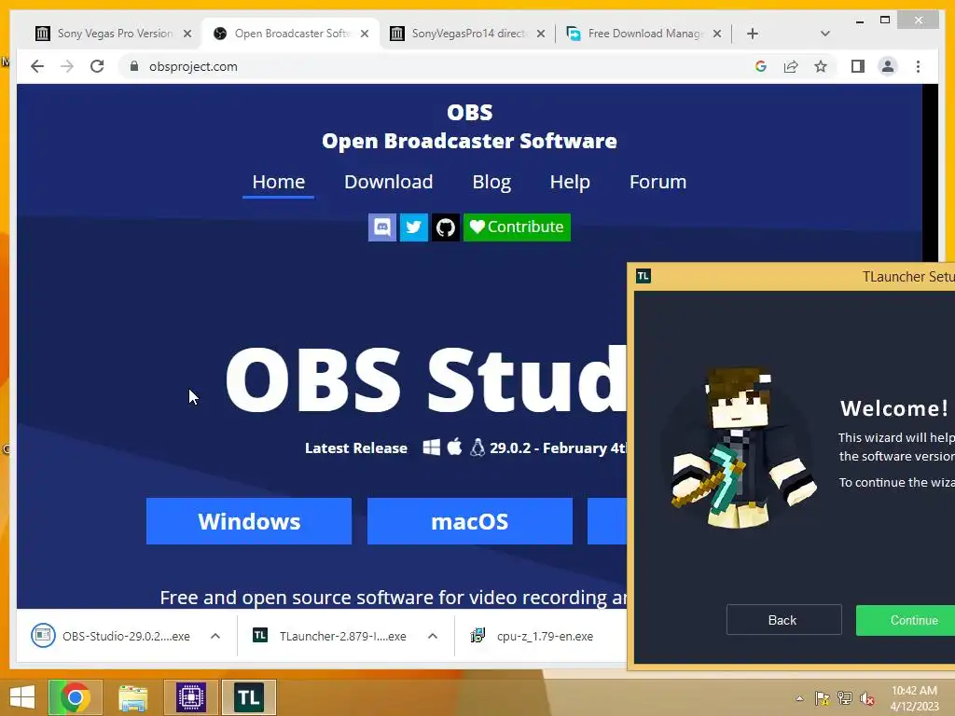Open a new browser tab
This screenshot has width=955, height=716.
pos(753,34)
